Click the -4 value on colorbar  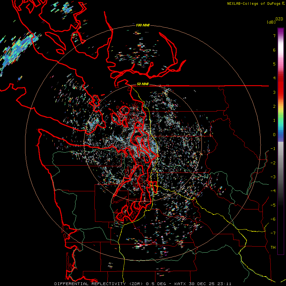click(273, 191)
